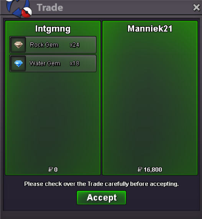202x219 pixels.
Task: Click the Water Gem icon
Action: coord(18,64)
